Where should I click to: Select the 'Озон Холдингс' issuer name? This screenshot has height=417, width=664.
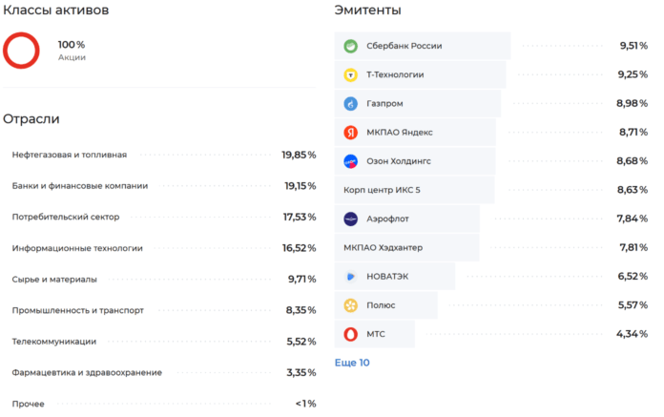(399, 161)
